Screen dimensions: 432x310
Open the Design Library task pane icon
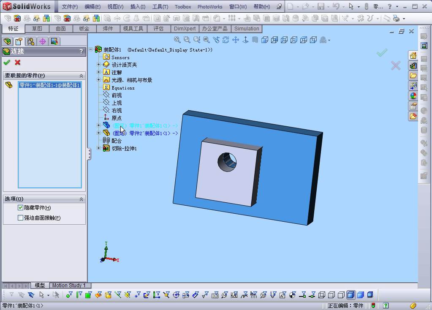[x=413, y=65]
